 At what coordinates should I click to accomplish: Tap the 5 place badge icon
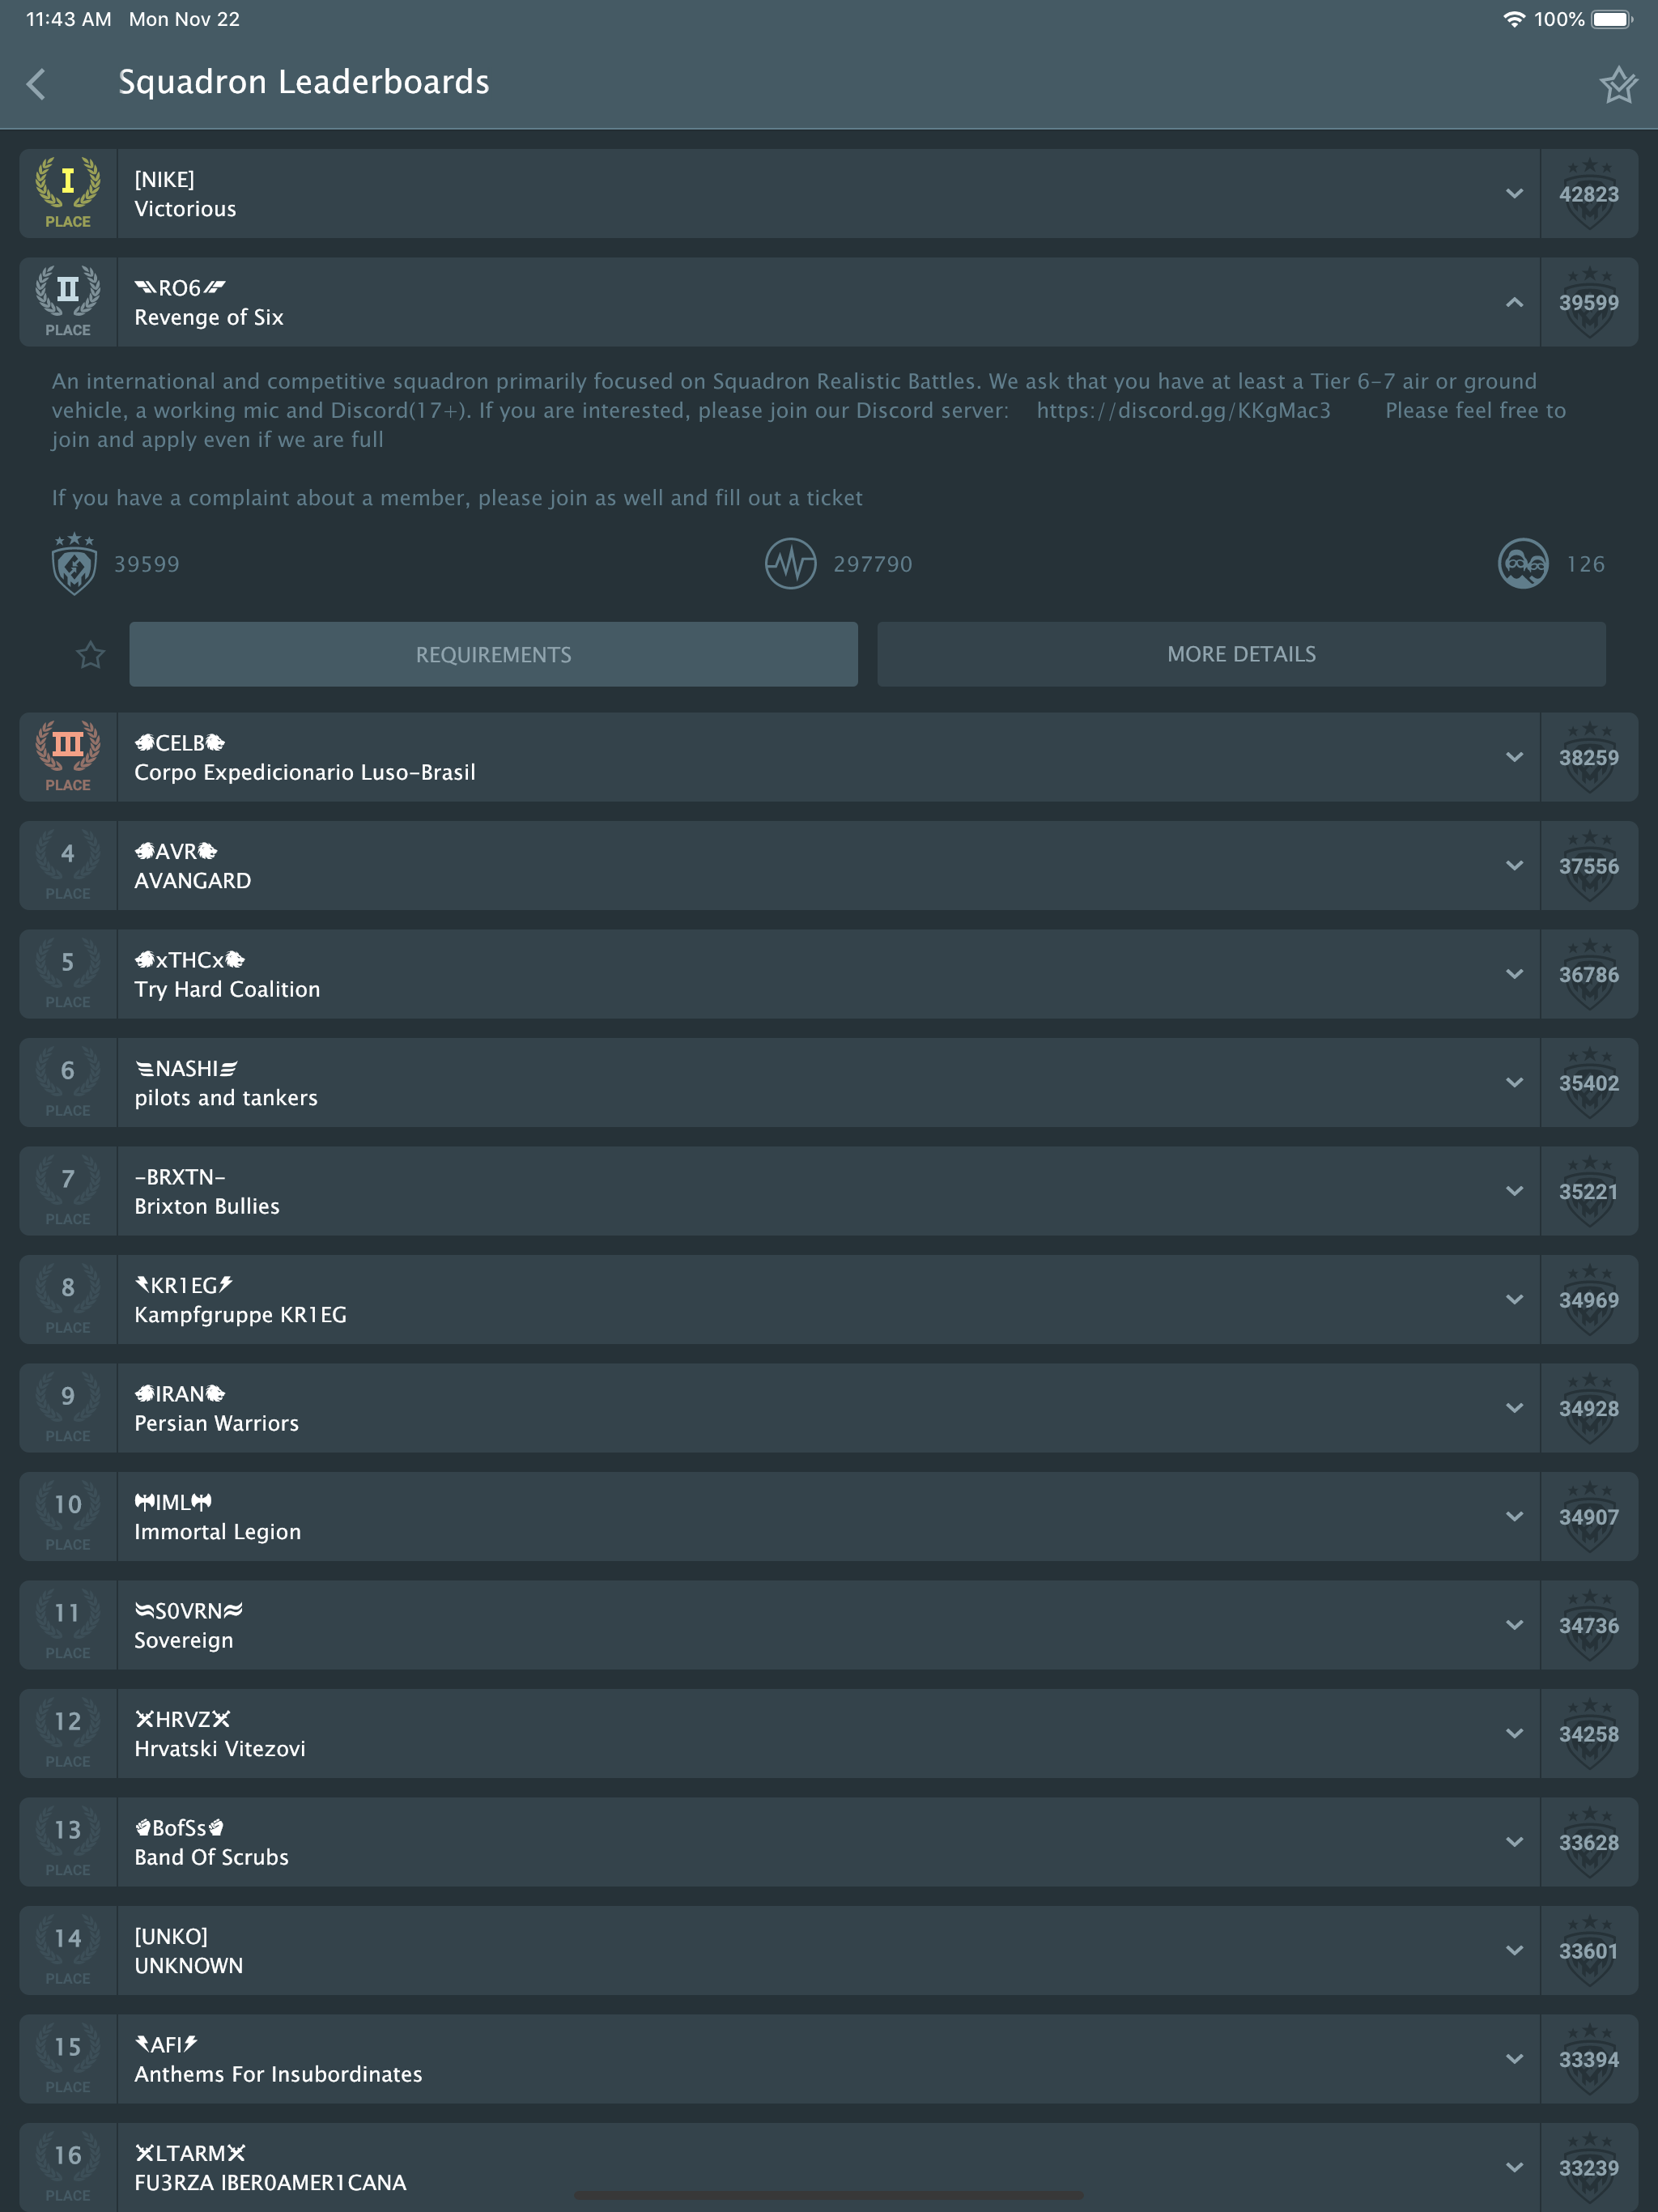tap(68, 974)
